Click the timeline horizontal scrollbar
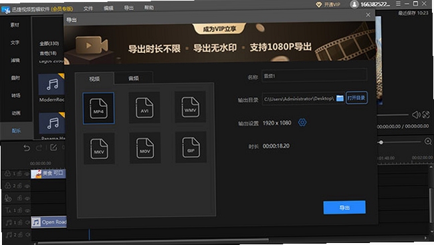 click(153, 242)
